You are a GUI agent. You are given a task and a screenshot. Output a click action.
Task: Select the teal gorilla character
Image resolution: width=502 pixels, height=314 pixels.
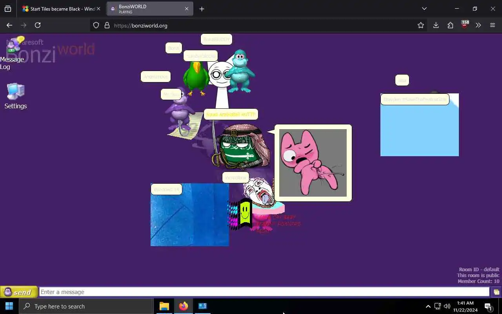[x=240, y=71]
